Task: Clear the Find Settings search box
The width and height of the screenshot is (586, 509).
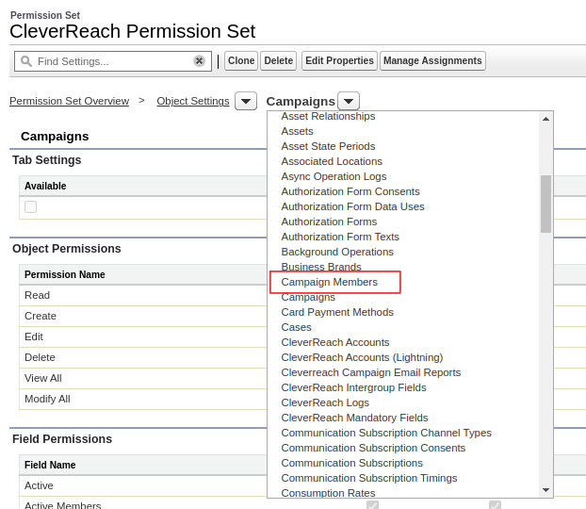Action: click(199, 61)
